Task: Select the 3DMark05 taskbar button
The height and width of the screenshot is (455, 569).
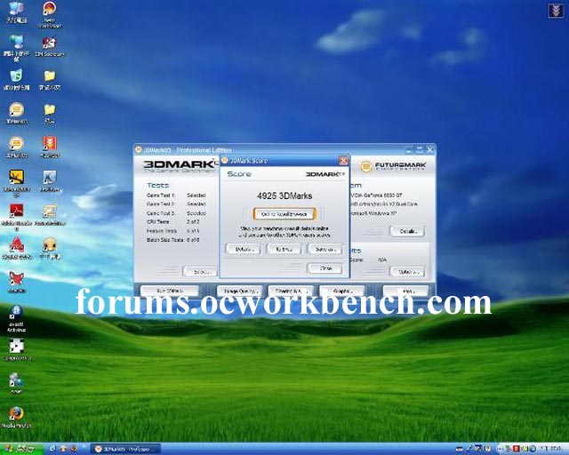Action: [x=125, y=449]
